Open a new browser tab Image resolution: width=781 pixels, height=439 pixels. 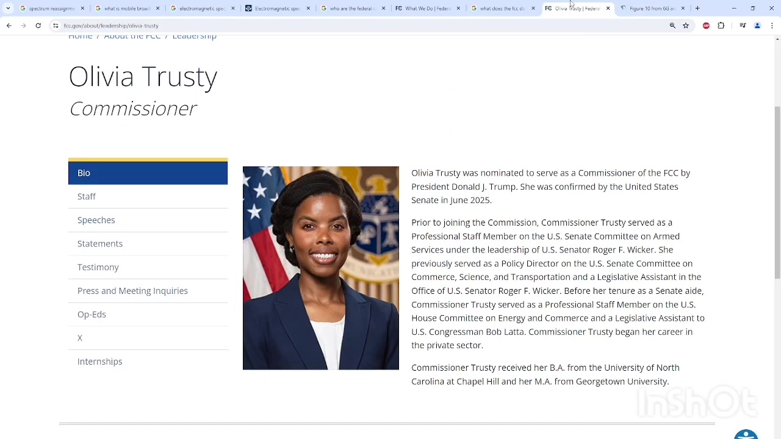[x=697, y=9]
